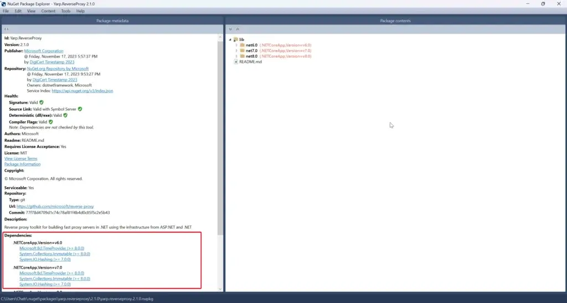This screenshot has width=567, height=303.
Task: Click the metadata scrollbar down arrow
Action: click(220, 289)
